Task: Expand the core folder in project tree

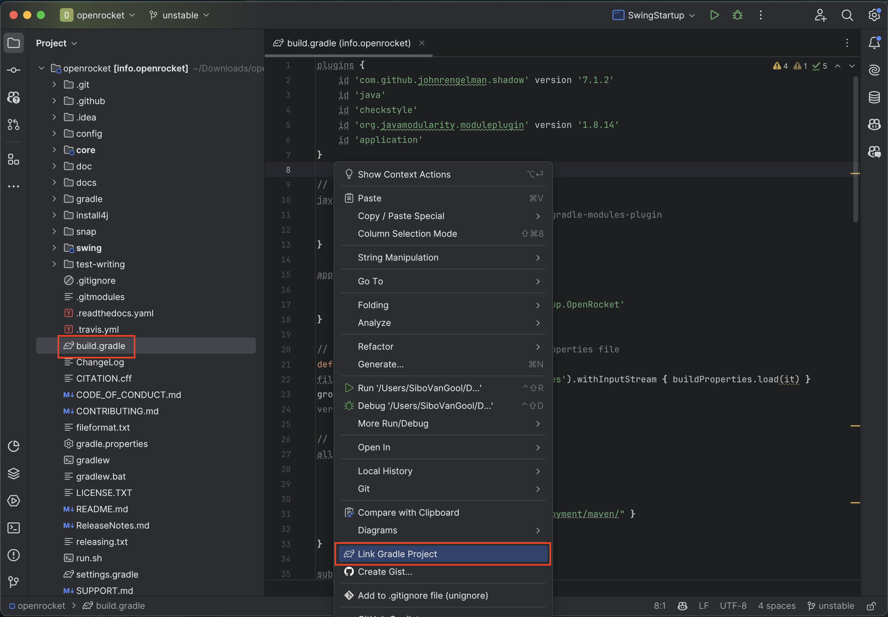Action: point(54,150)
